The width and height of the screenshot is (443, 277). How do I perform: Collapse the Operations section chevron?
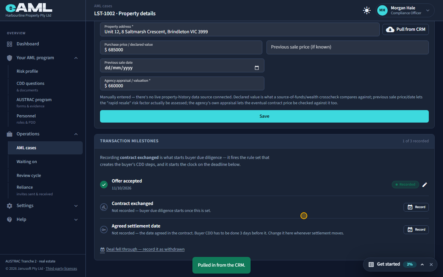[76, 134]
